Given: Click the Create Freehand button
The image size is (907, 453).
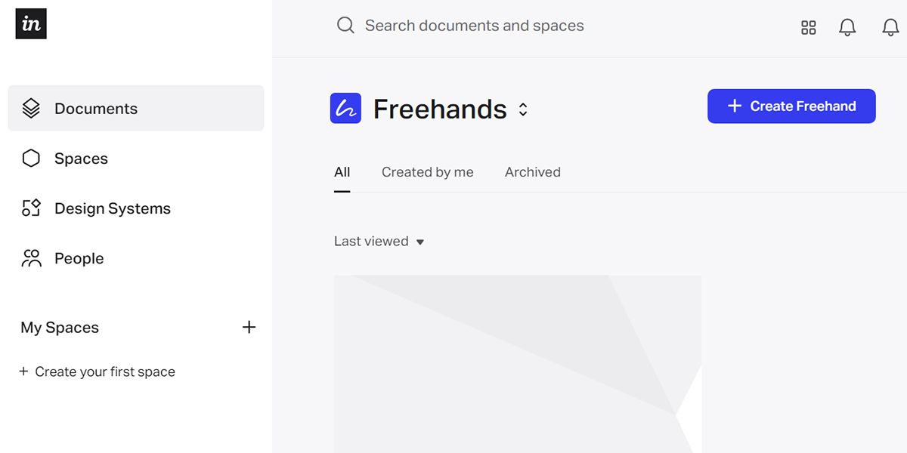Looking at the screenshot, I should [791, 106].
